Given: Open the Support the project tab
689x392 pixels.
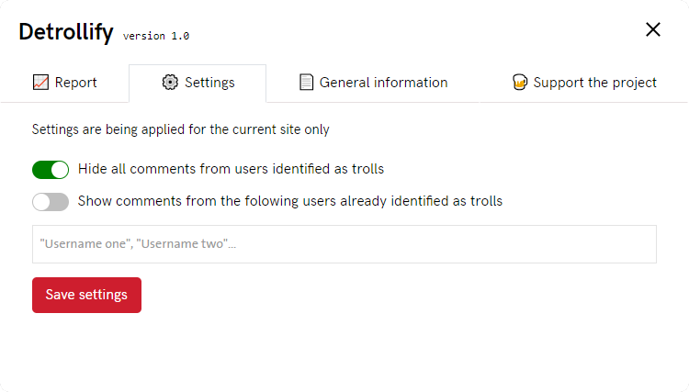Looking at the screenshot, I should [x=594, y=83].
